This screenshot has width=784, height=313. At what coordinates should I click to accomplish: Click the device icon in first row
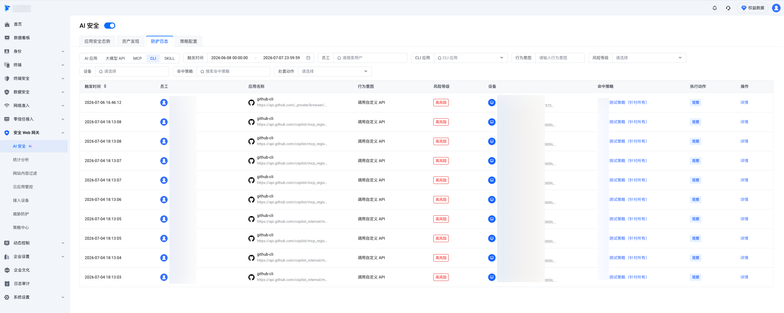pos(492,103)
